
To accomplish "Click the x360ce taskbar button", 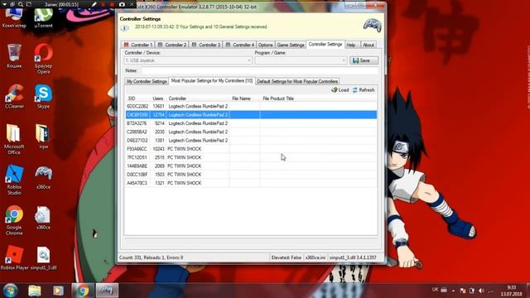I will pos(107,291).
